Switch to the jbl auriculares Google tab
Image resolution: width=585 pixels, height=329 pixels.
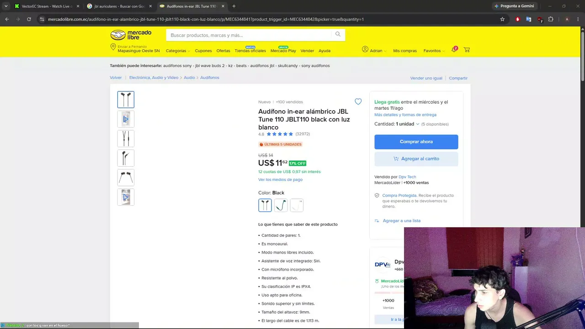point(119,6)
